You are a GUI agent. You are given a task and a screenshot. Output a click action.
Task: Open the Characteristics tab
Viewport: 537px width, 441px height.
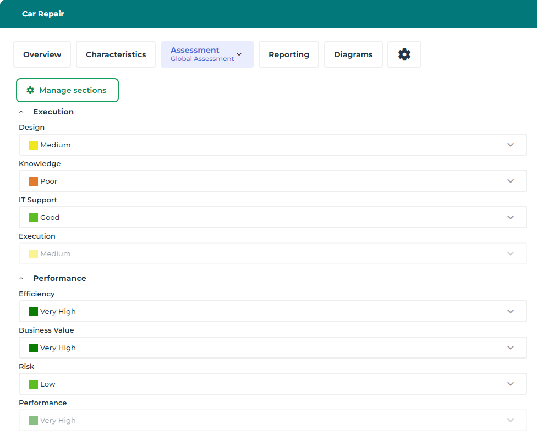click(116, 54)
